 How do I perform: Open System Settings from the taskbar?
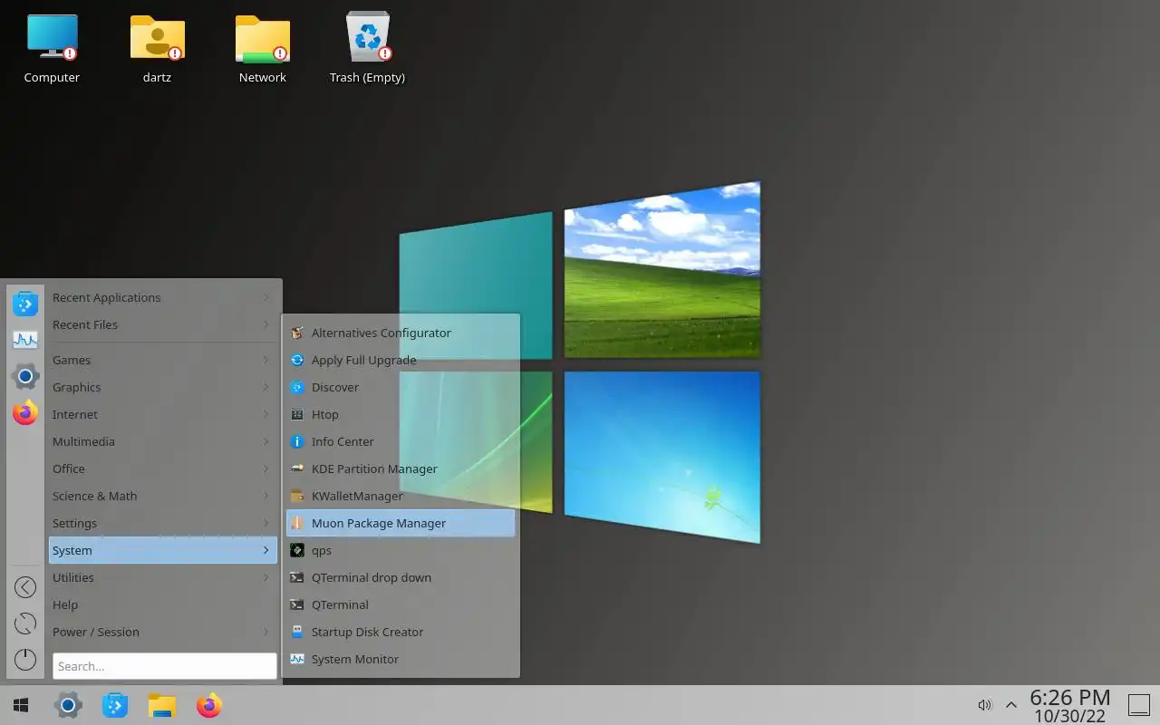point(68,705)
